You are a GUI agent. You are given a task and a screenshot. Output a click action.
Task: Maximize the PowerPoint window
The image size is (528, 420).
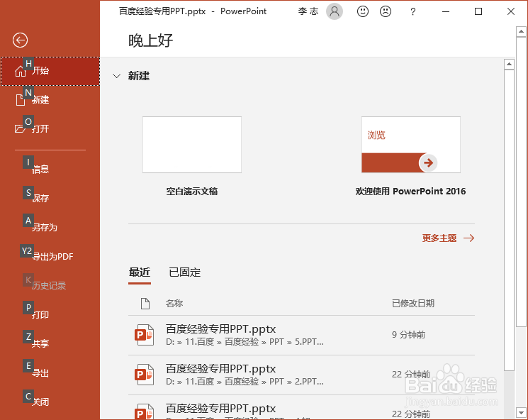478,11
